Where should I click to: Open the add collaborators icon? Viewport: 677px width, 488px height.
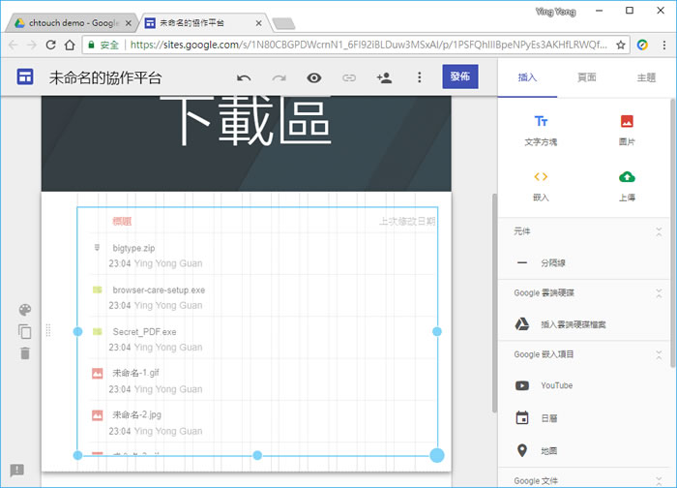384,78
